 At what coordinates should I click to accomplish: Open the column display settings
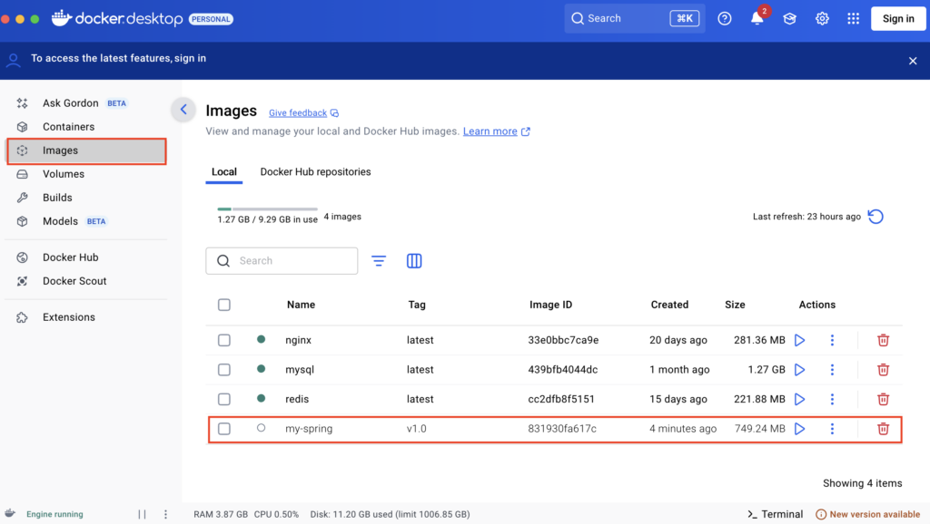[x=414, y=260]
